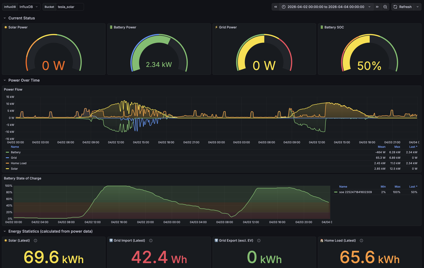Click the zoom out time range magnifier icon
This screenshot has width=424, height=268.
coord(385,6)
